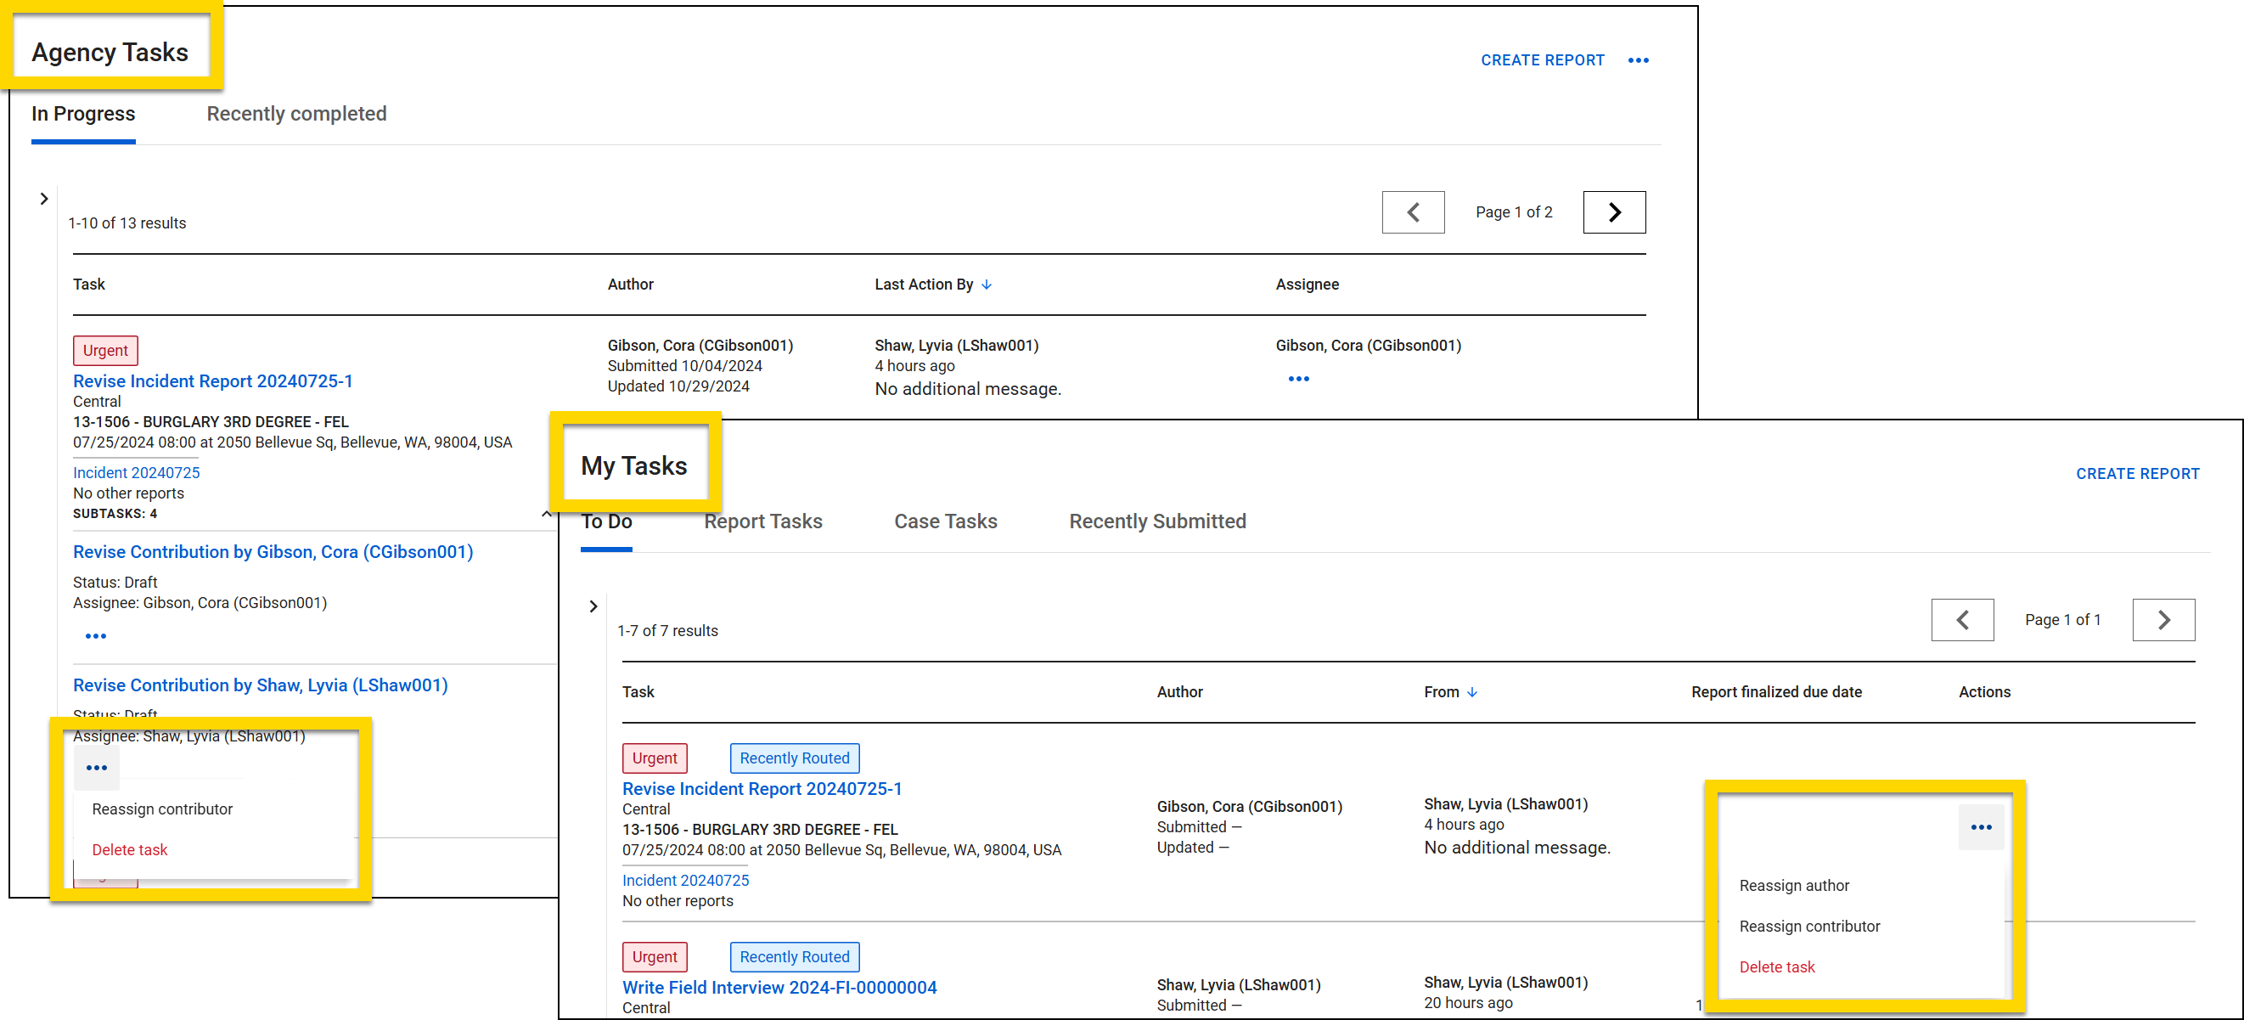Open the Write Field Interview 2024-FI-00000004 task
Screen dimensions: 2244x1020
click(779, 987)
